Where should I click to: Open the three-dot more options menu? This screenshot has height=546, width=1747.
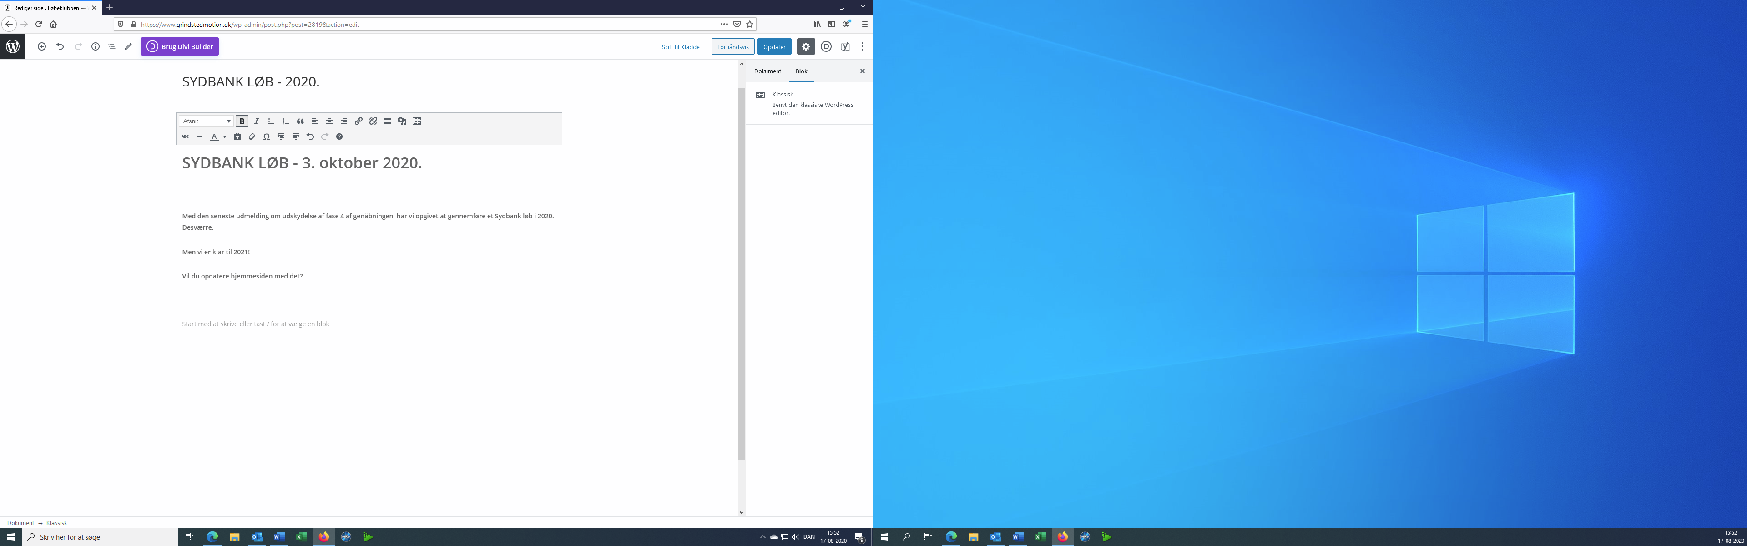tap(863, 47)
